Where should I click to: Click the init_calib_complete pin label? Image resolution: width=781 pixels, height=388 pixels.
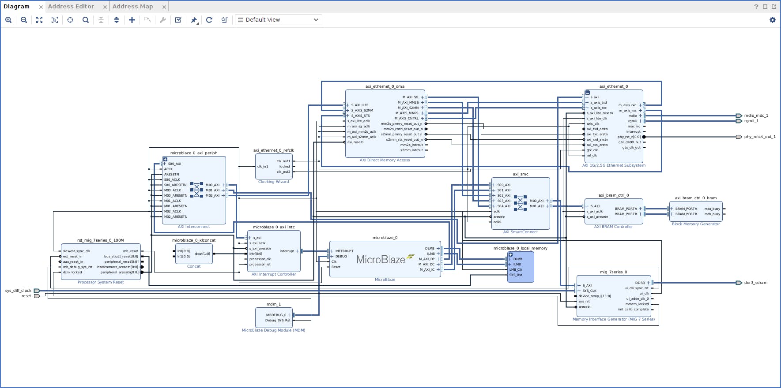pos(633,310)
